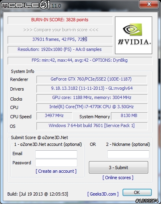The width and height of the screenshot is (161, 204).
Task: Click the 1 - oZone3D.Net account (optional) label
Action: 48,144
